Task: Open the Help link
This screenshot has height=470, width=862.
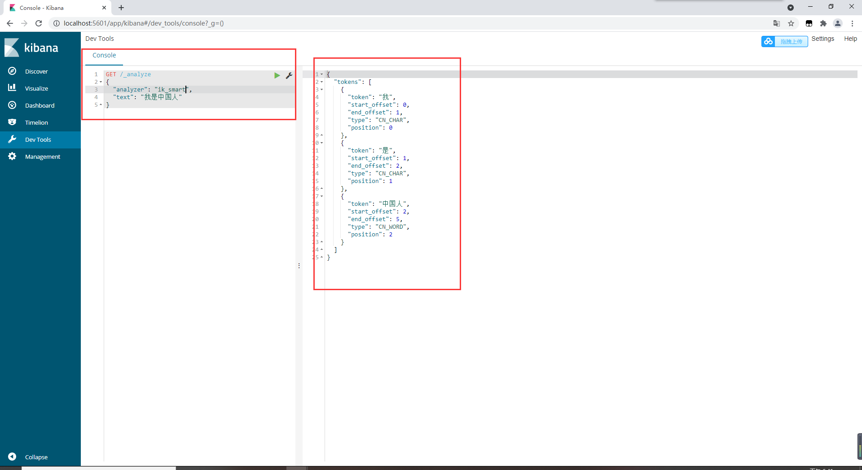Action: tap(850, 39)
